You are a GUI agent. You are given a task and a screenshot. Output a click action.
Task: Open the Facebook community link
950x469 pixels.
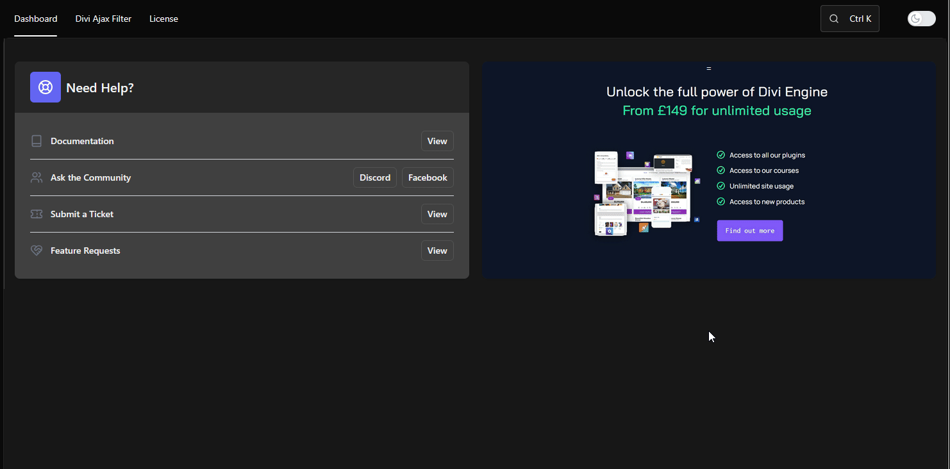(x=428, y=177)
